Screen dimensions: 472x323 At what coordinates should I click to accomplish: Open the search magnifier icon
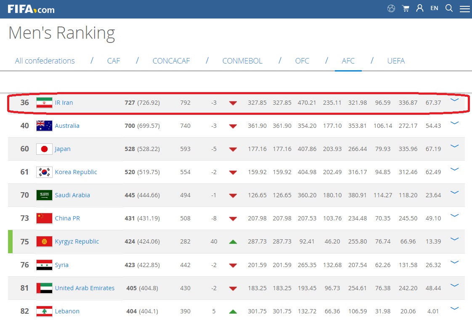[449, 8]
